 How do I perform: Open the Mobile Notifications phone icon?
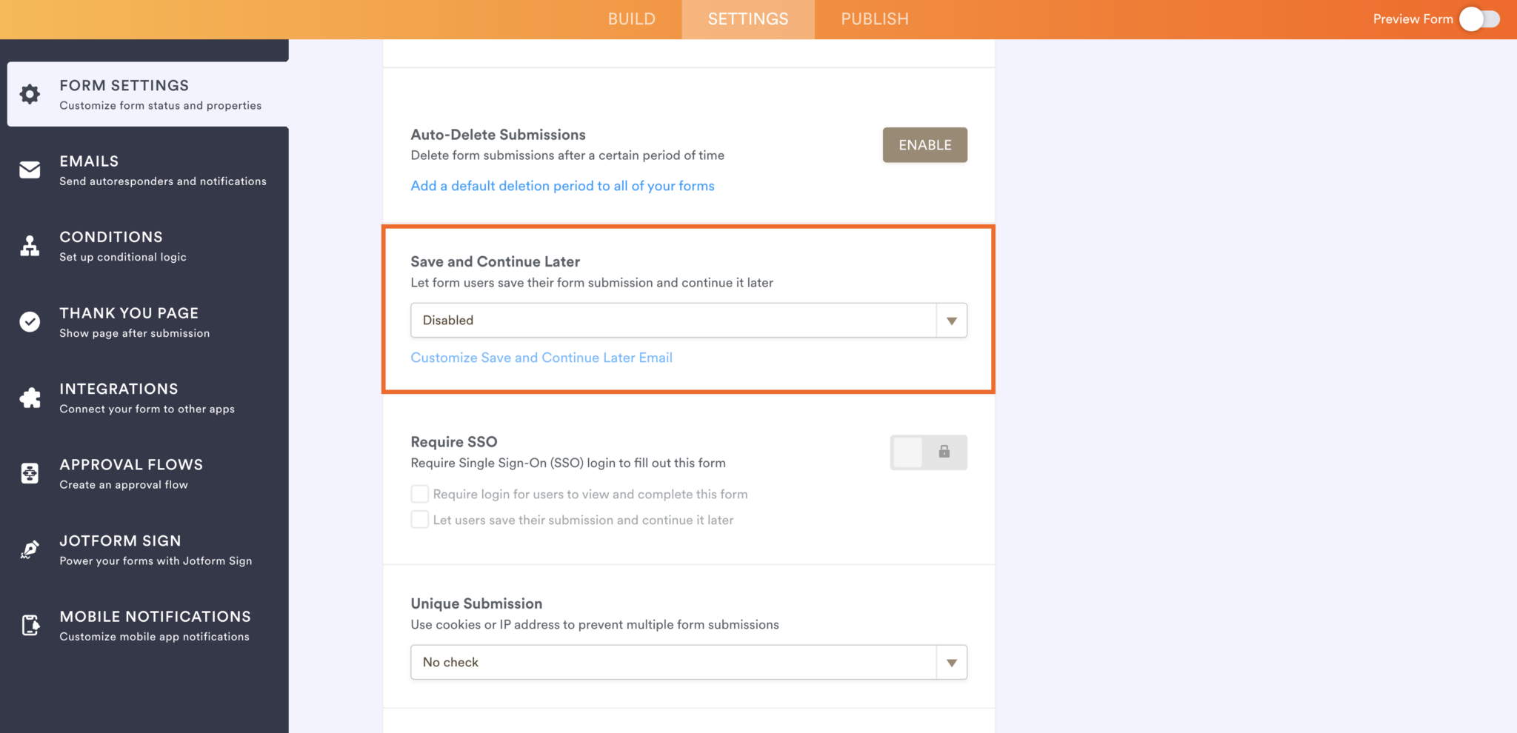[29, 625]
